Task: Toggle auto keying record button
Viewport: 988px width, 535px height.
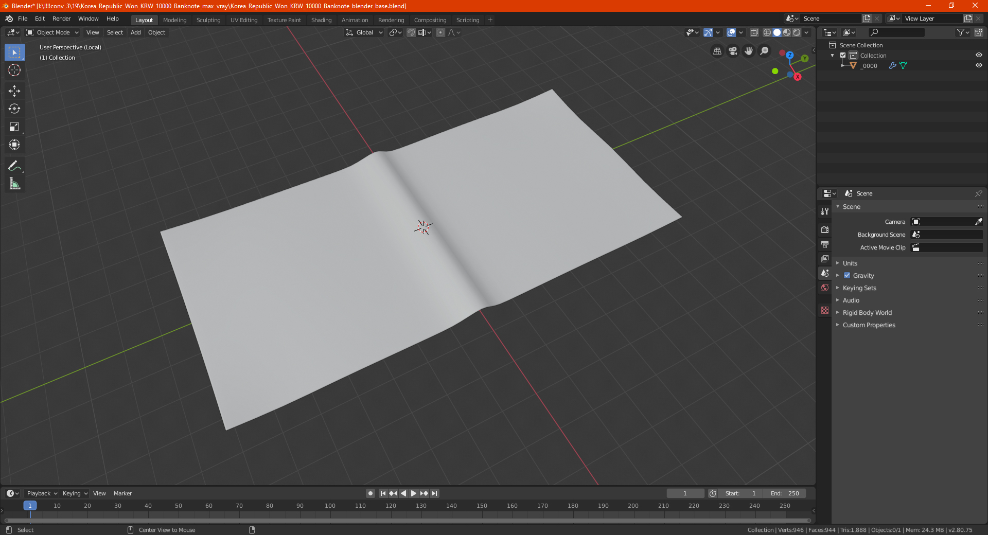Action: [x=370, y=493]
